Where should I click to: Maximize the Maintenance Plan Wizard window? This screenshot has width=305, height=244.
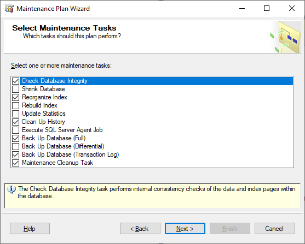(267, 9)
